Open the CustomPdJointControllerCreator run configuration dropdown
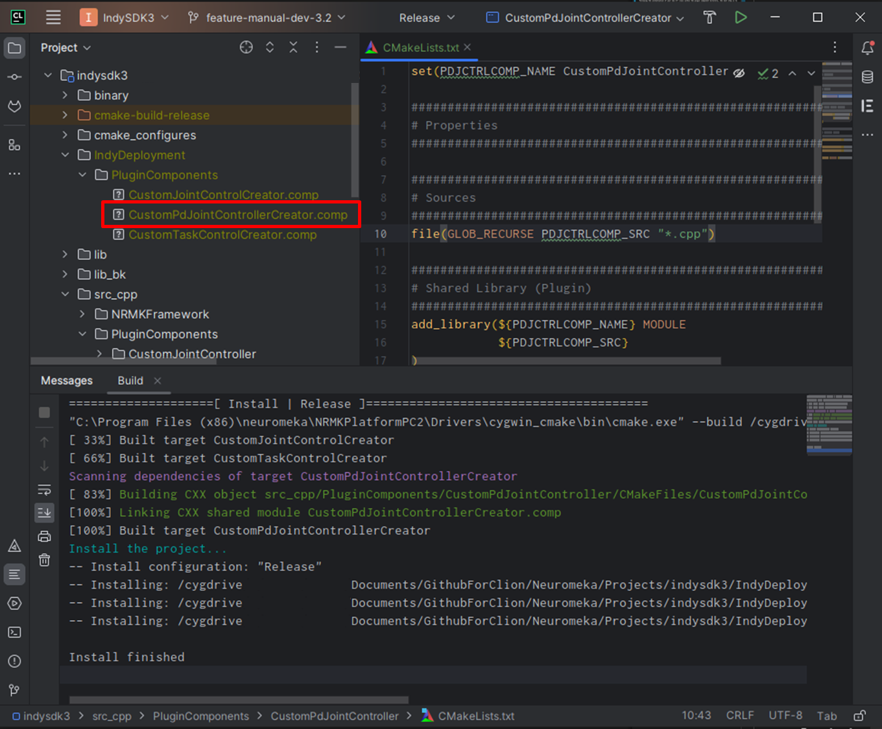Viewport: 882px width, 729px height. point(586,17)
